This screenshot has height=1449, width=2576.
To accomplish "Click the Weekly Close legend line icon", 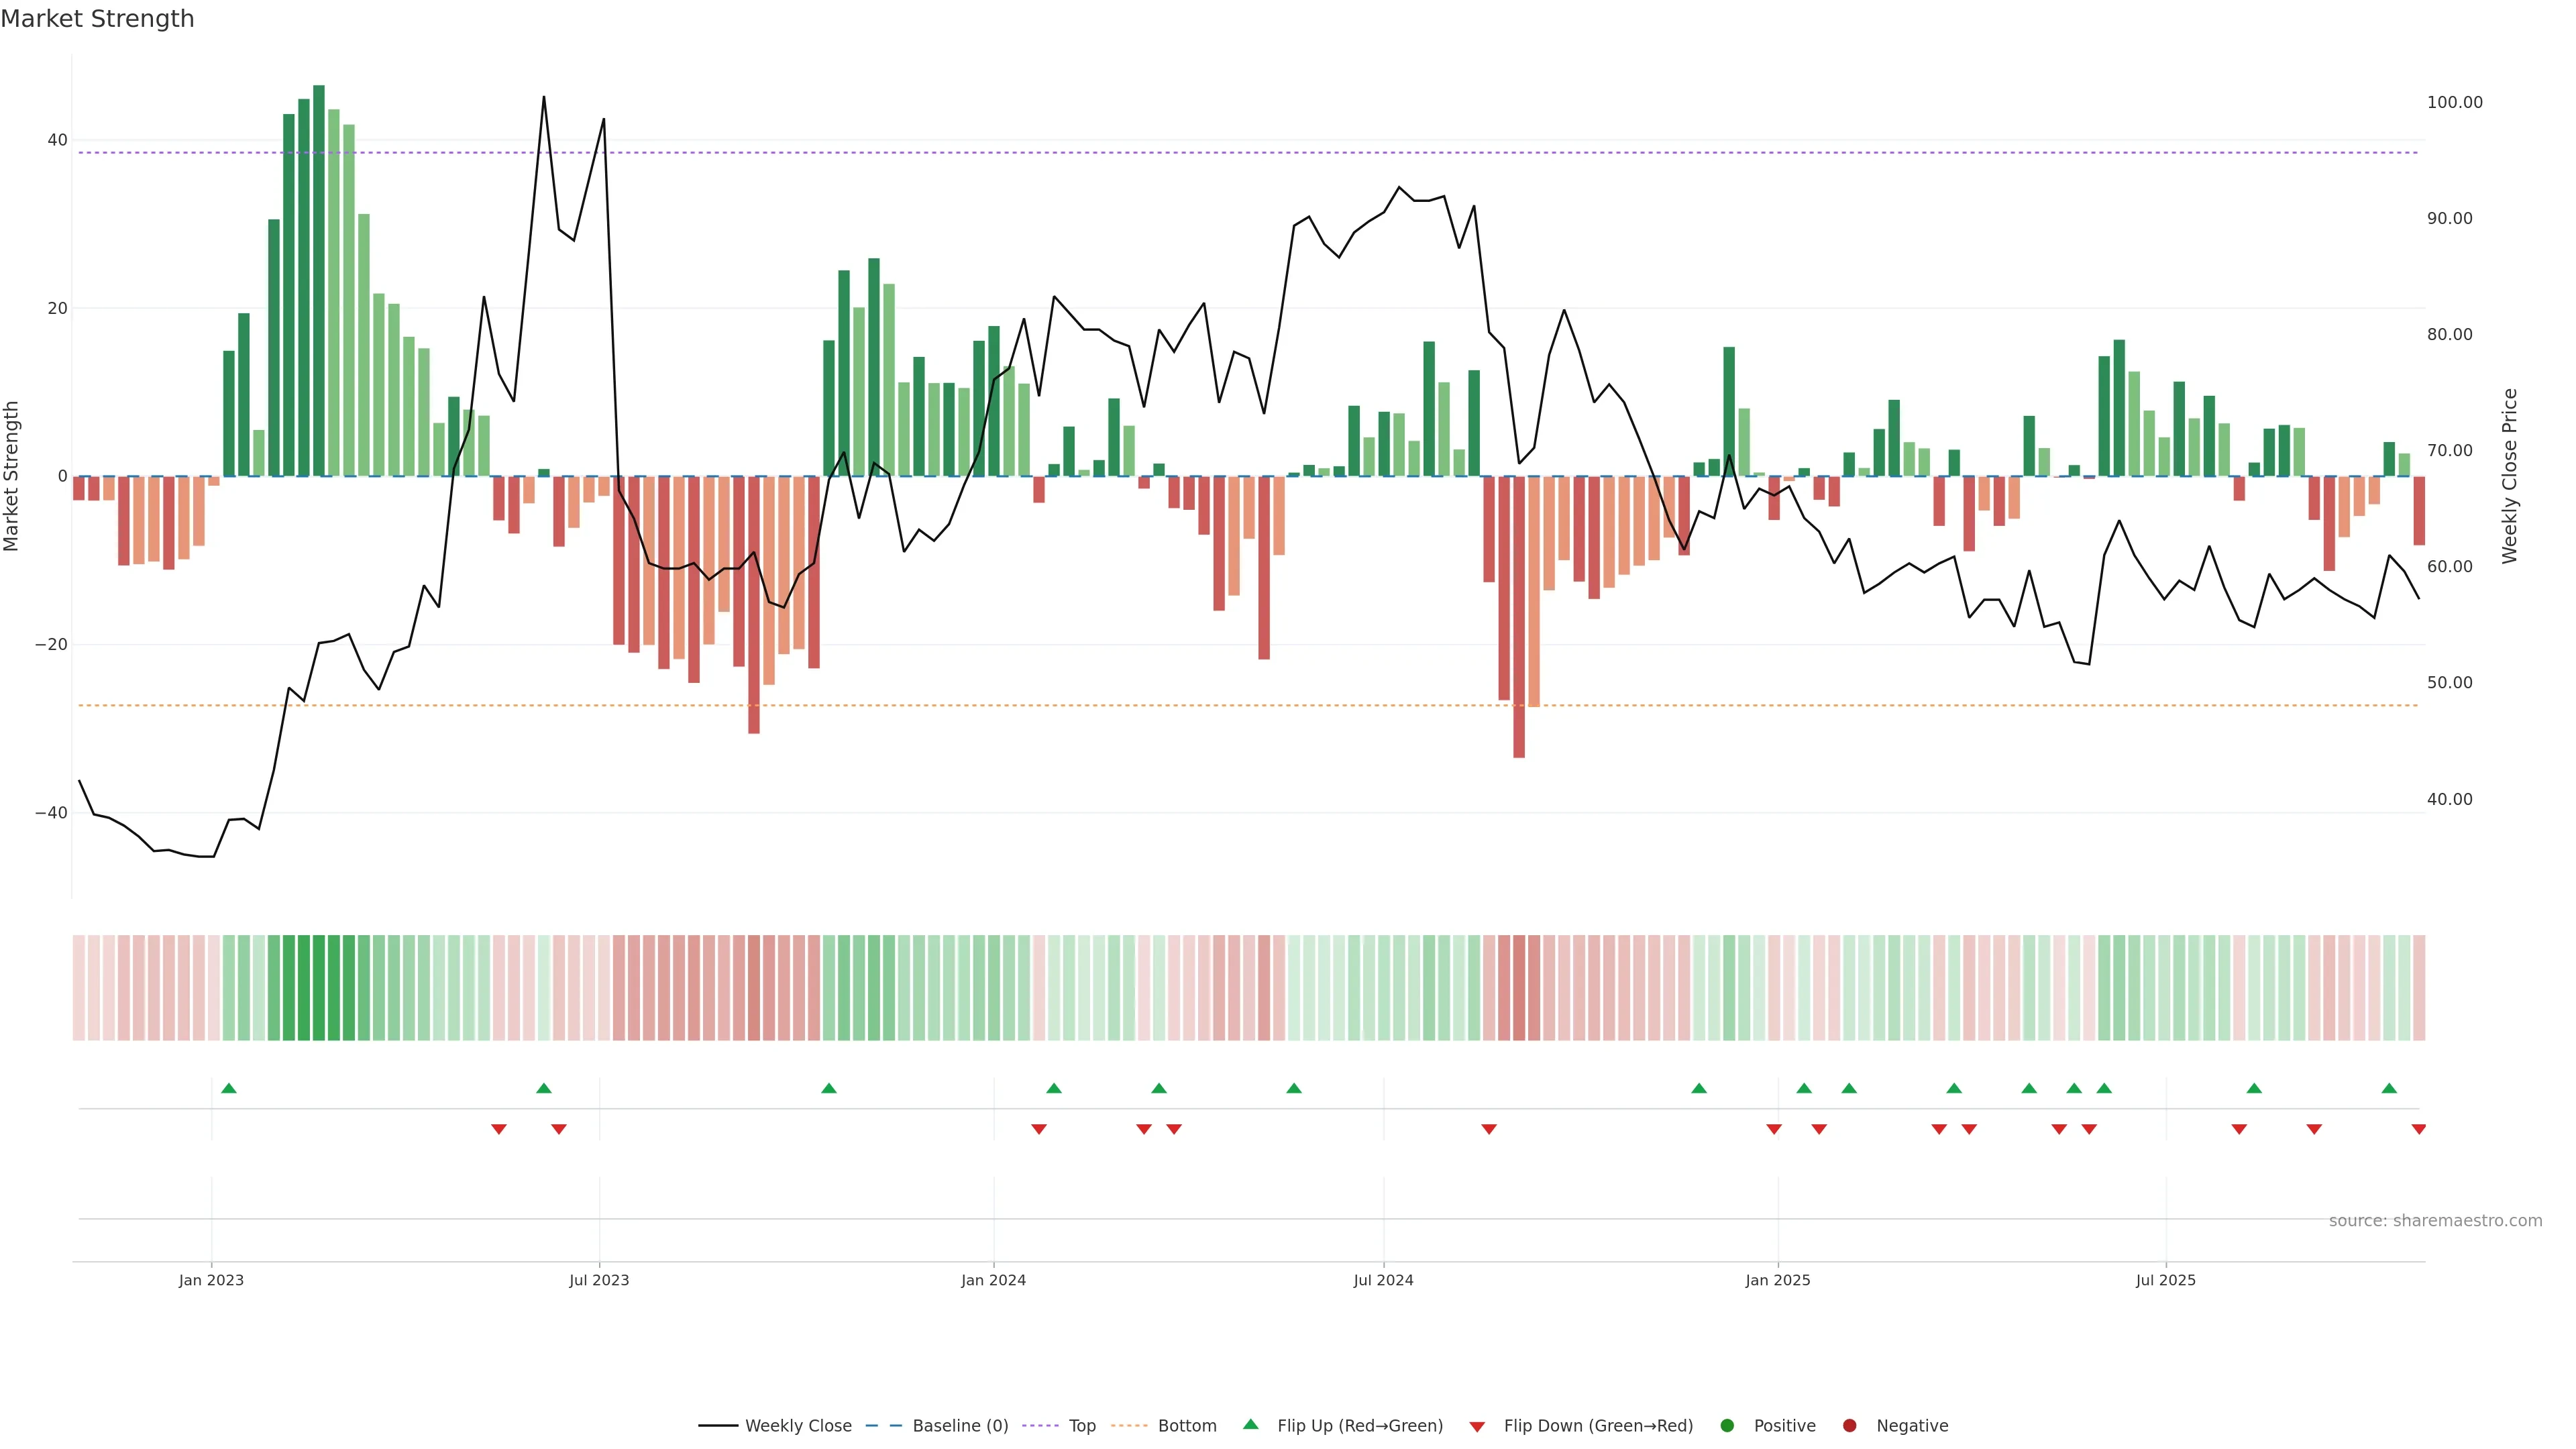I will [718, 1426].
